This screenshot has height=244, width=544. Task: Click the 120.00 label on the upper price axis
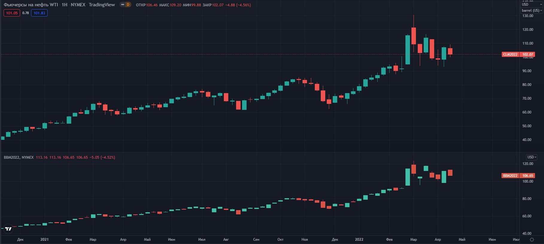528,30
